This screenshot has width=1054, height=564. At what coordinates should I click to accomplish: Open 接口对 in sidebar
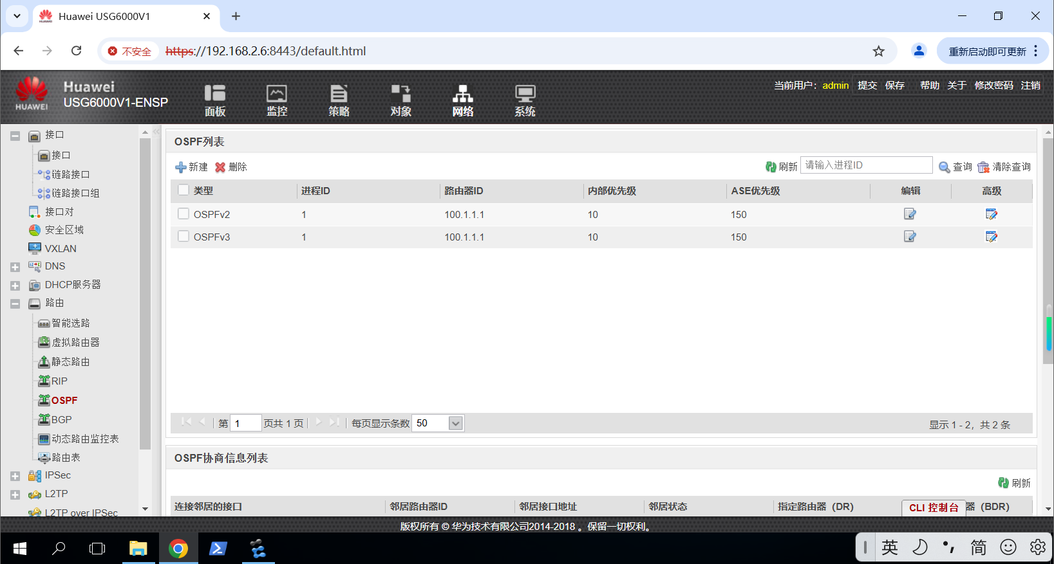pos(59,212)
